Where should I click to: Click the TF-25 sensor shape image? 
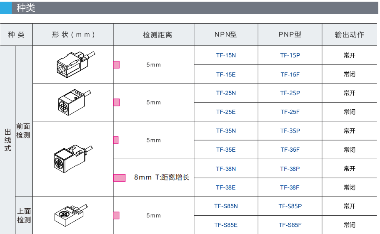pos(72,101)
